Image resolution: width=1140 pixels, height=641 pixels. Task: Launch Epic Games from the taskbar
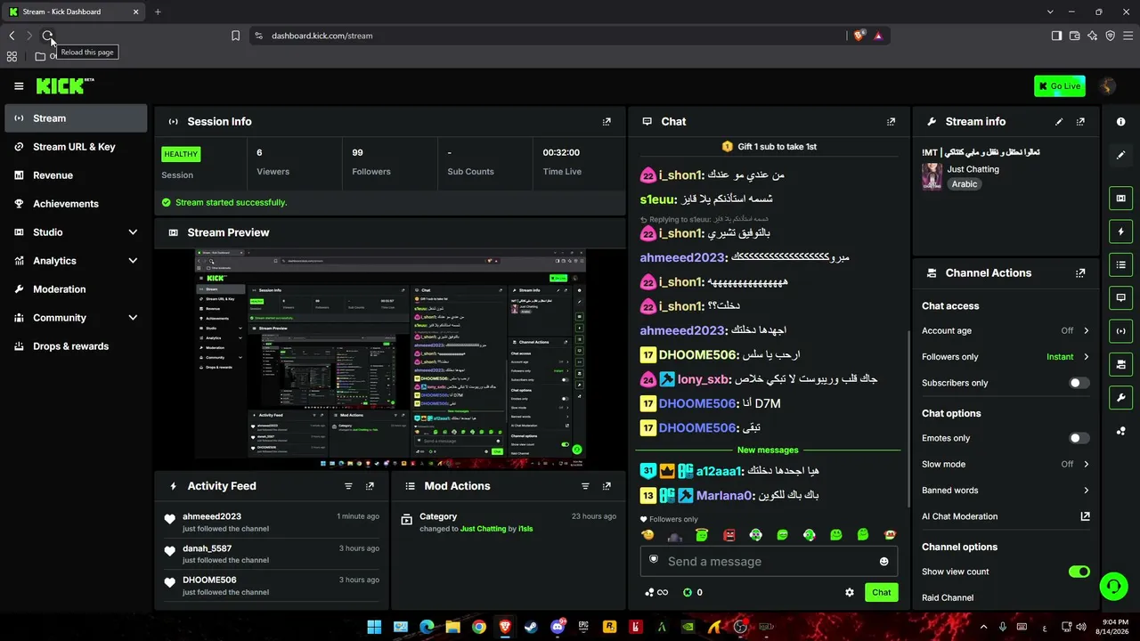tap(584, 627)
